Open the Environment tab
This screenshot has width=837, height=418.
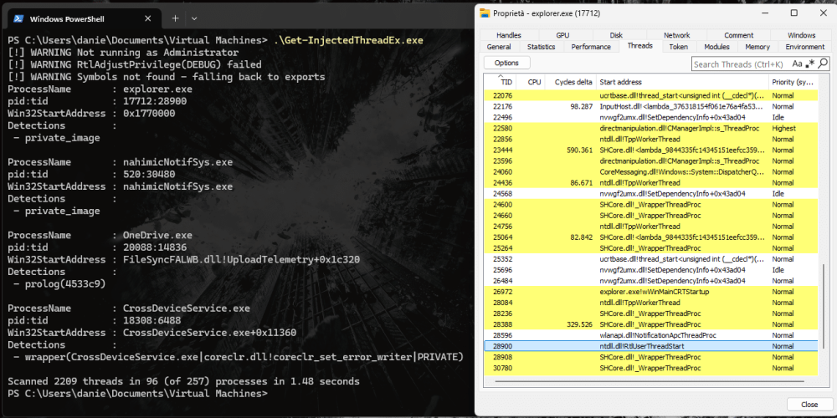804,47
